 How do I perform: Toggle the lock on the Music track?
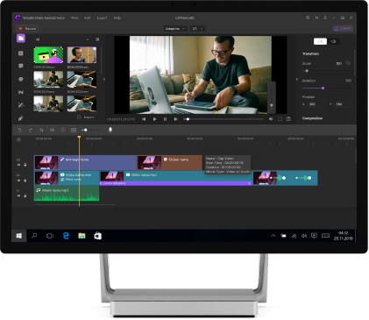25,196
